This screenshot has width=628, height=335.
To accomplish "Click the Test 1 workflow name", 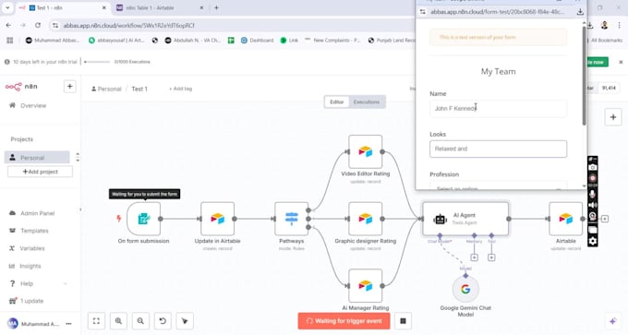I will point(139,89).
